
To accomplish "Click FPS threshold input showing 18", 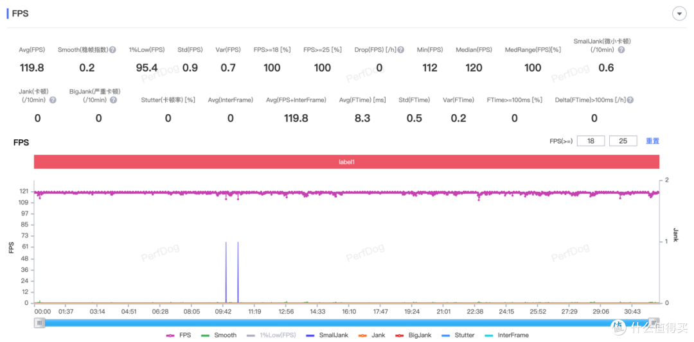I will click(591, 141).
